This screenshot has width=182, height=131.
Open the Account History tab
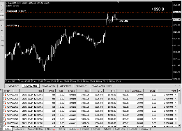point(36,129)
